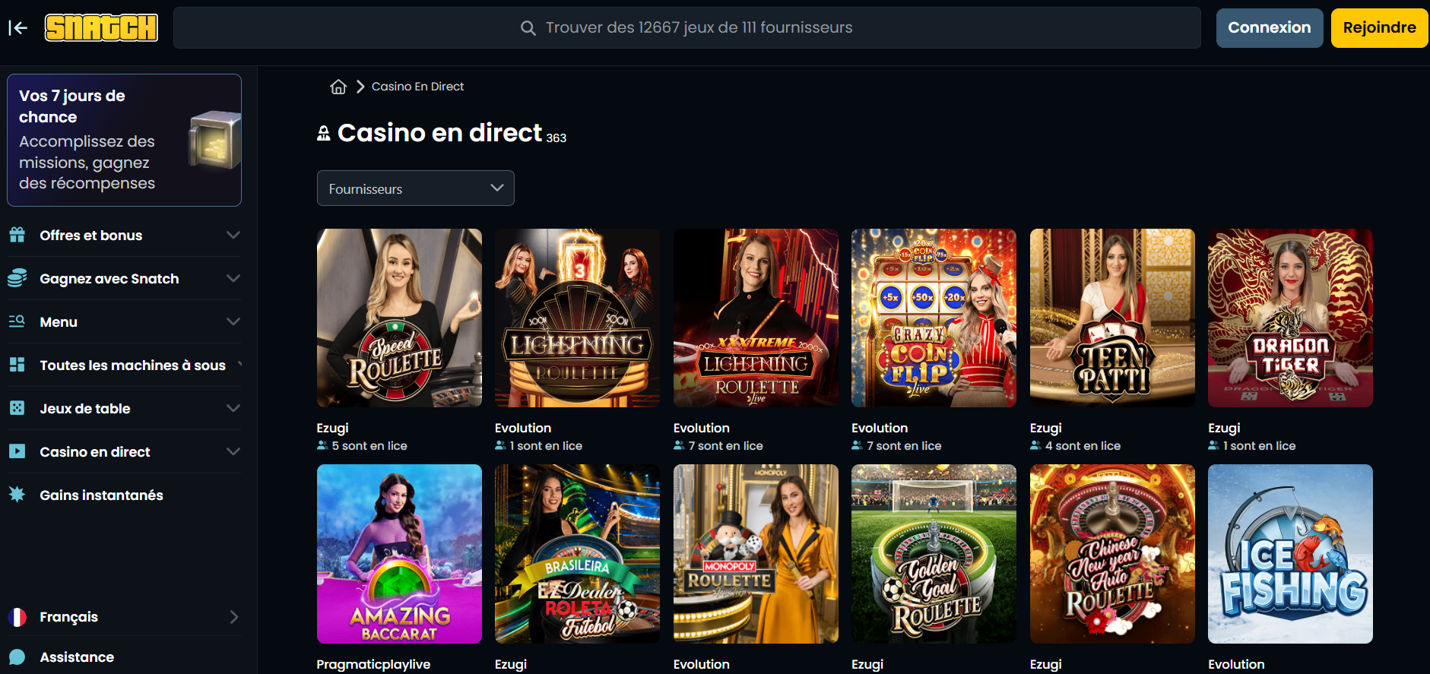Click the search magnifier icon
Image resolution: width=1430 pixels, height=674 pixels.
click(528, 28)
